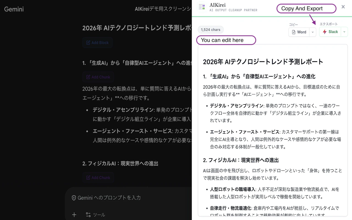352x220 pixels.
Task: Click the Gemini menu label top left
Action: coord(13,9)
